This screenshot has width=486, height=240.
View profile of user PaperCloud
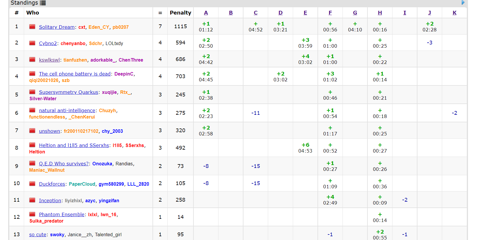click(x=82, y=184)
